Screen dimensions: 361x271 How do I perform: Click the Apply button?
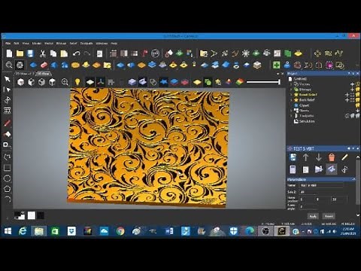click(x=313, y=216)
